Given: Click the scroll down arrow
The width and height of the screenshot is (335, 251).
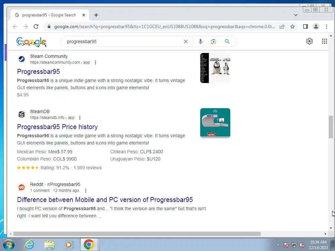Looking at the screenshot, I should tap(331, 228).
